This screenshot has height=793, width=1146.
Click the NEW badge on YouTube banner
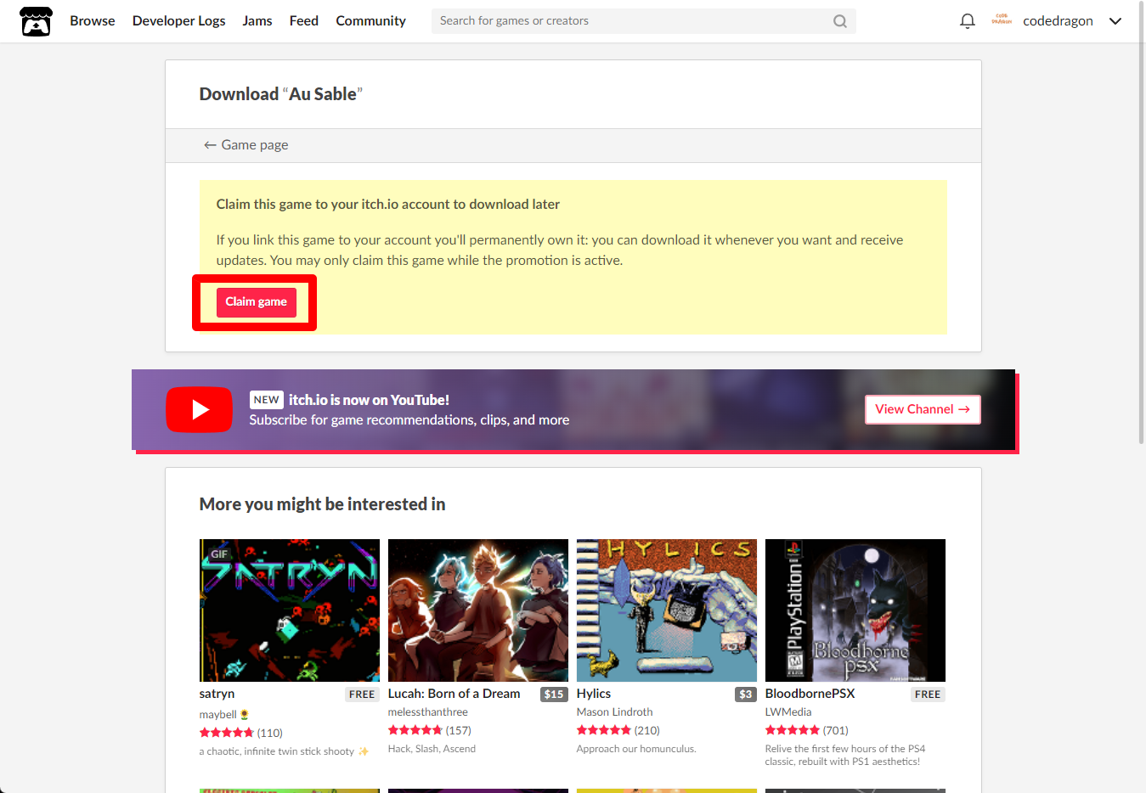point(266,400)
